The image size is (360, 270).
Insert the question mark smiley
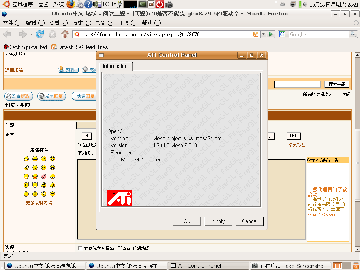(35, 194)
